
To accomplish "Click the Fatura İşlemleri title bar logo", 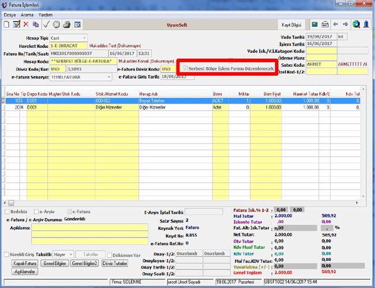I will coord(4,5).
